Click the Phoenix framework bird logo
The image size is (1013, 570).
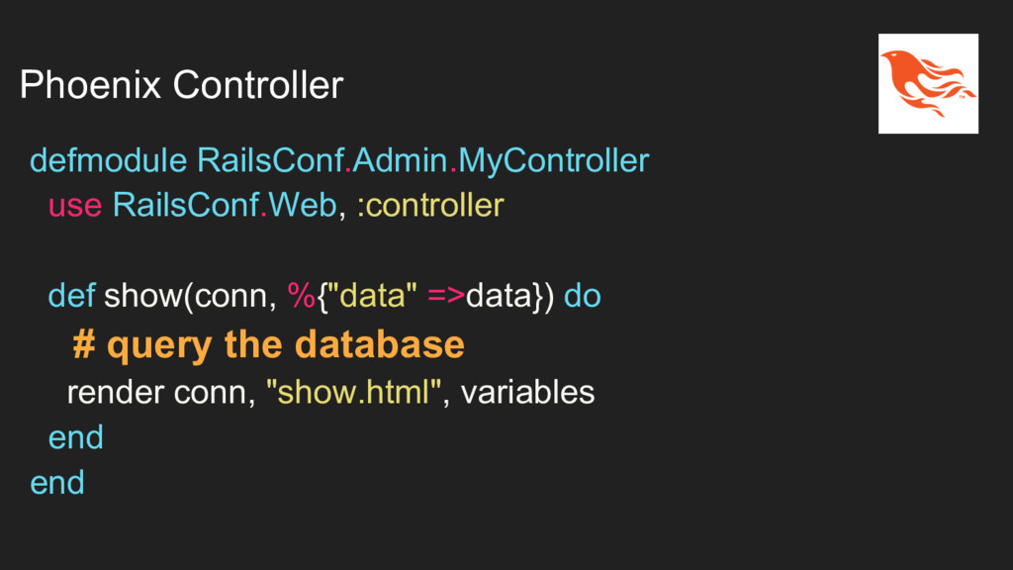tap(928, 84)
